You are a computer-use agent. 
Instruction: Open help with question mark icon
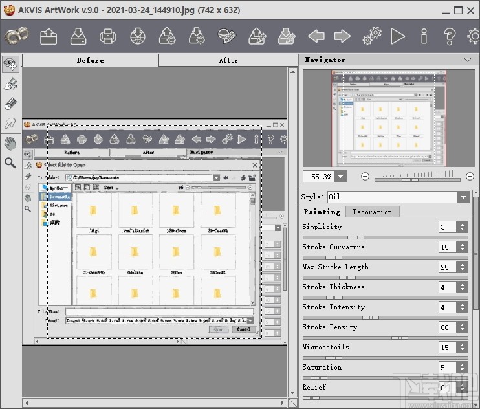[450, 36]
